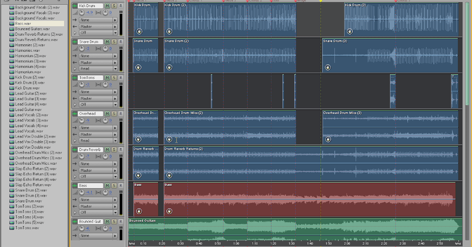Click the waveform icon on Bounced Guit track
The height and width of the screenshot is (247, 472).
74,221
